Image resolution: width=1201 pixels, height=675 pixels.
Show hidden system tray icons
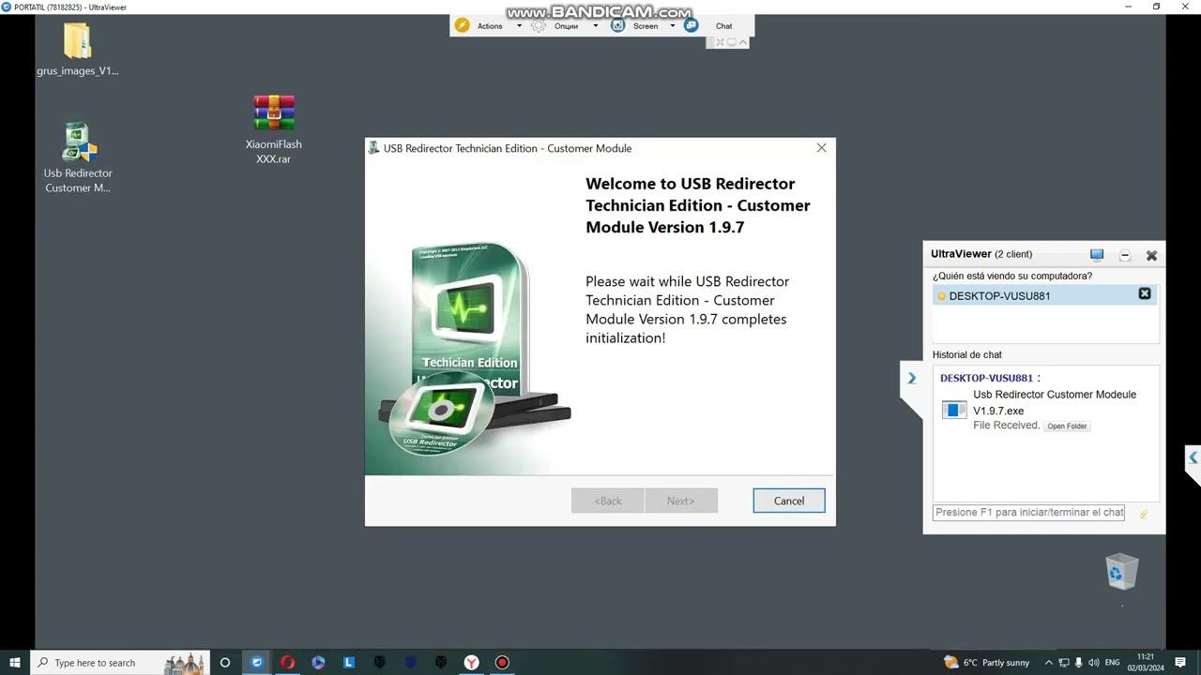coord(1049,663)
